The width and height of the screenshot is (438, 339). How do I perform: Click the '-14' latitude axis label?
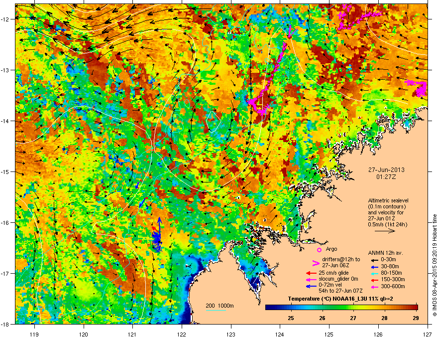click(x=5, y=121)
